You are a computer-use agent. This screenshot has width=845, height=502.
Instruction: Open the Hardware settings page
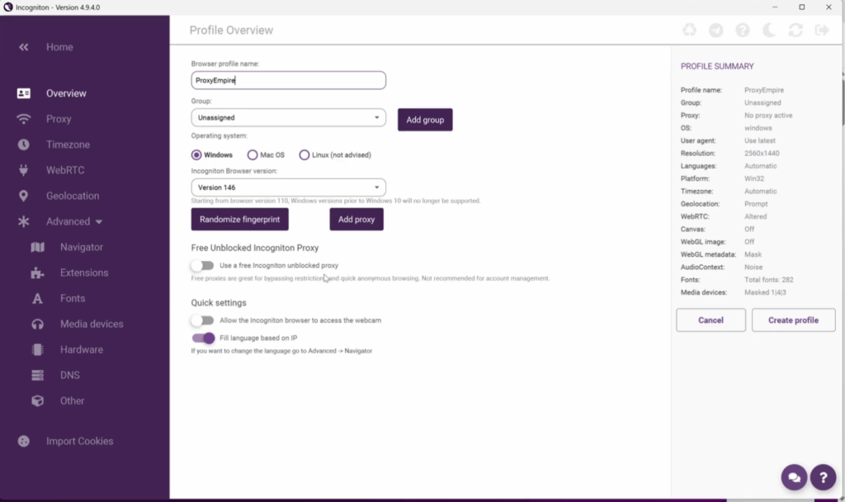tap(82, 349)
